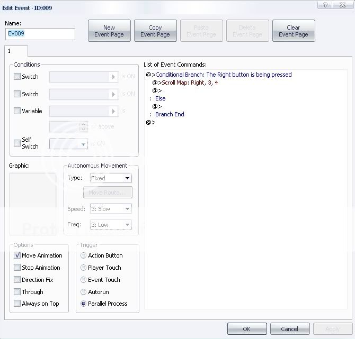Select the Scroll Map: Right command line

(x=189, y=83)
